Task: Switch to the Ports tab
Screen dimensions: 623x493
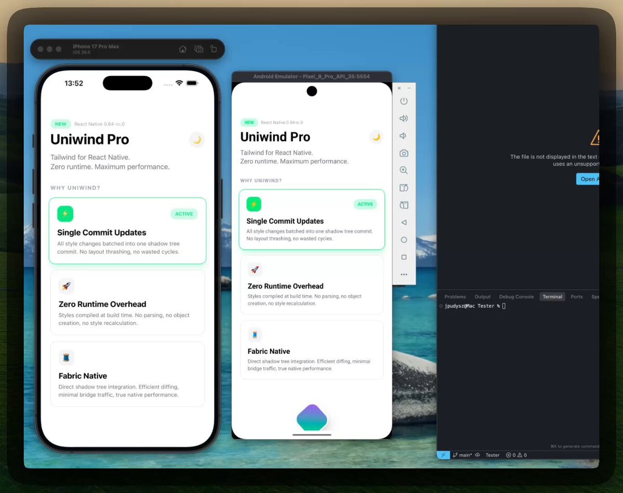Action: click(x=577, y=297)
